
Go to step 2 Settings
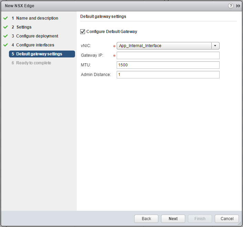tap(24, 27)
